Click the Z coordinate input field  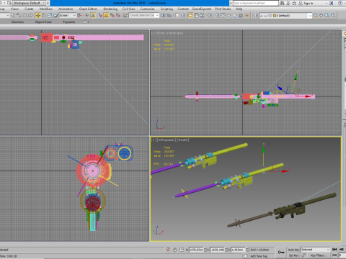238,250
